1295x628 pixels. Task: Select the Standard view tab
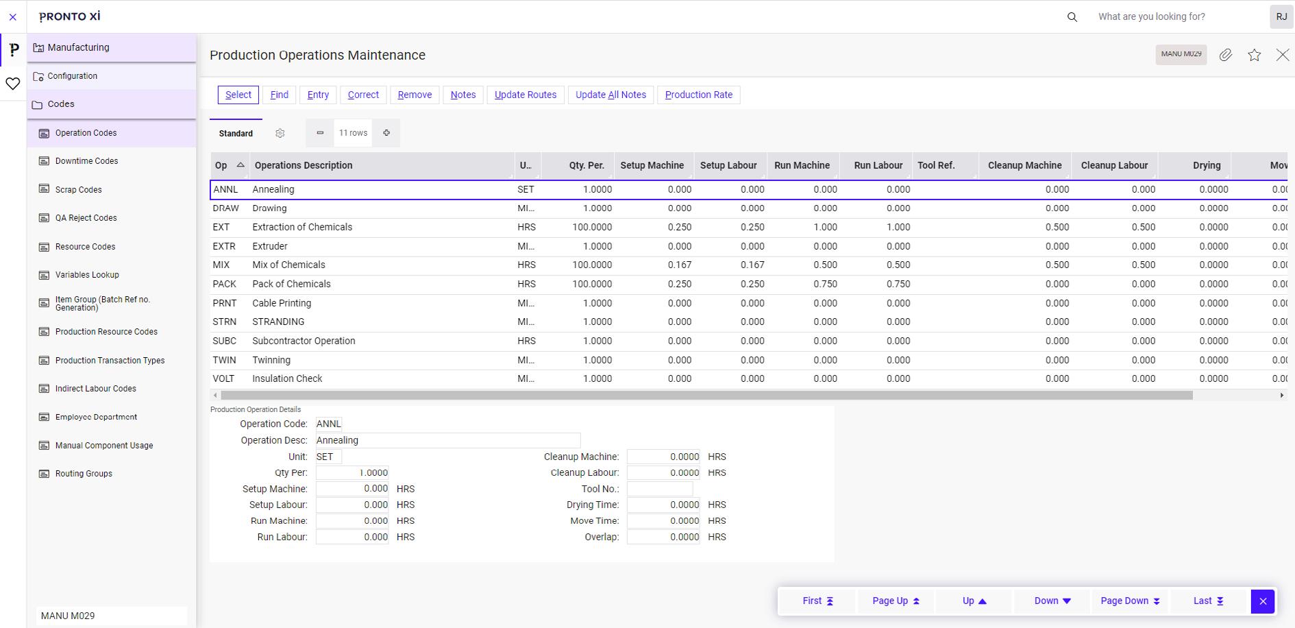tap(236, 134)
